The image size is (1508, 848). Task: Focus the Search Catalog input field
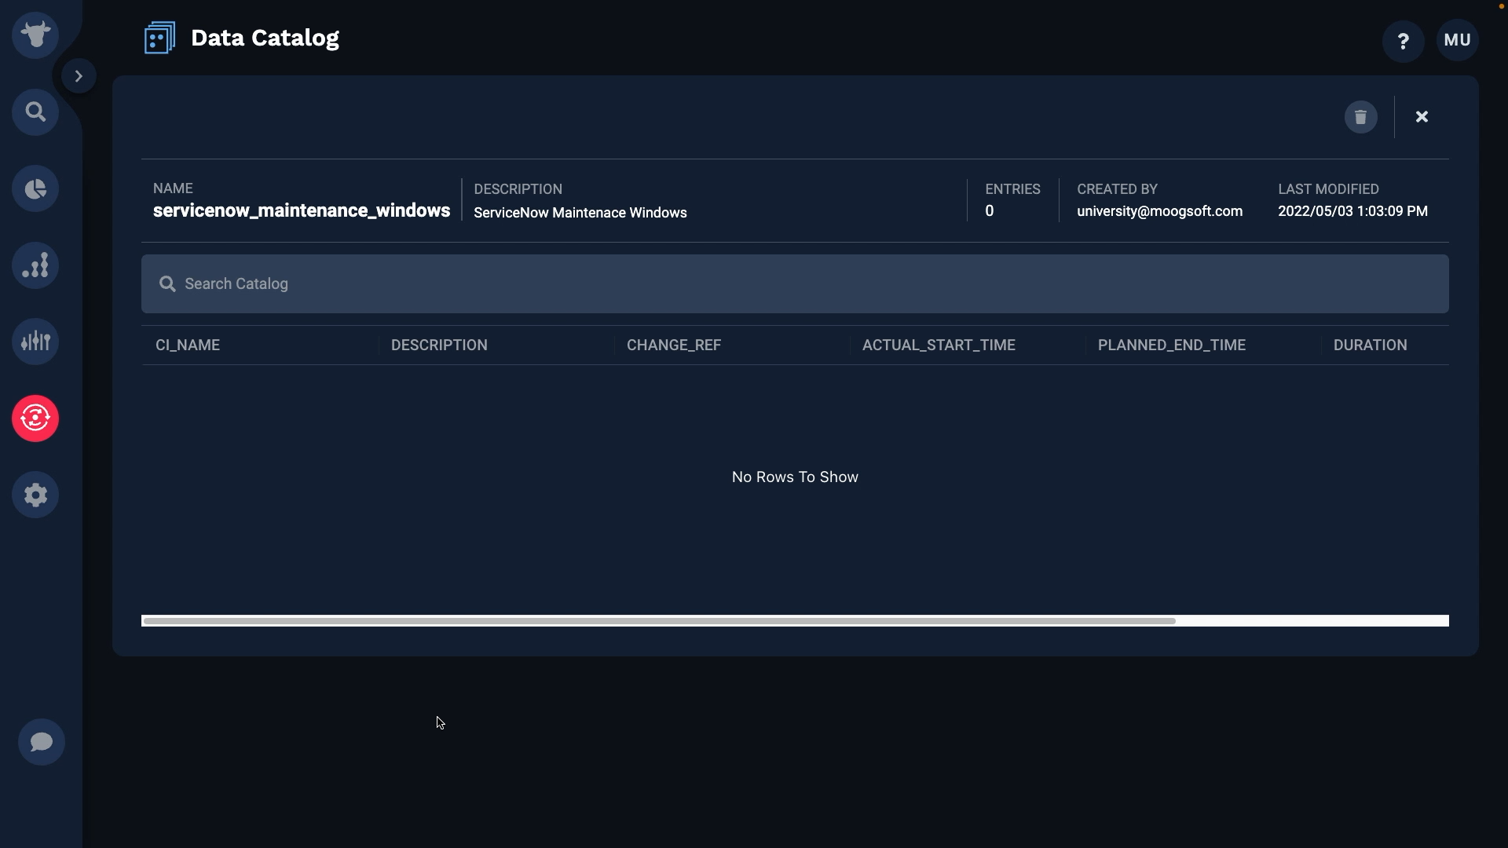pos(795,283)
